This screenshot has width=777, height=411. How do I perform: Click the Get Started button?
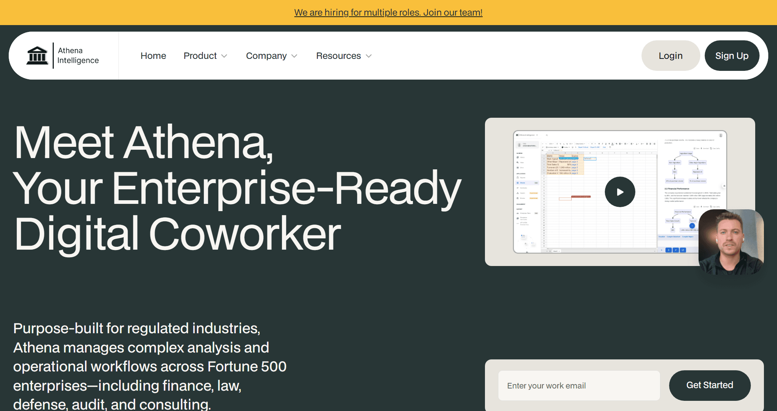[x=709, y=385]
